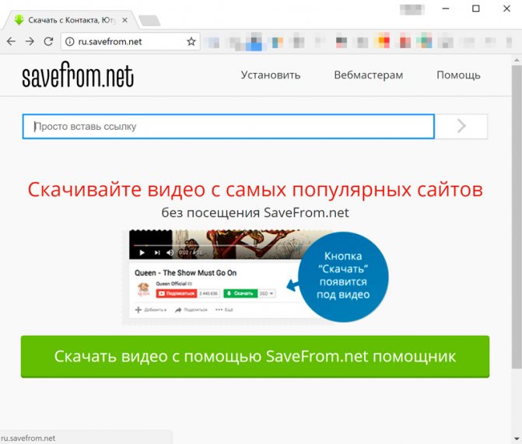Click the green Скачать button in preview

[240, 293]
